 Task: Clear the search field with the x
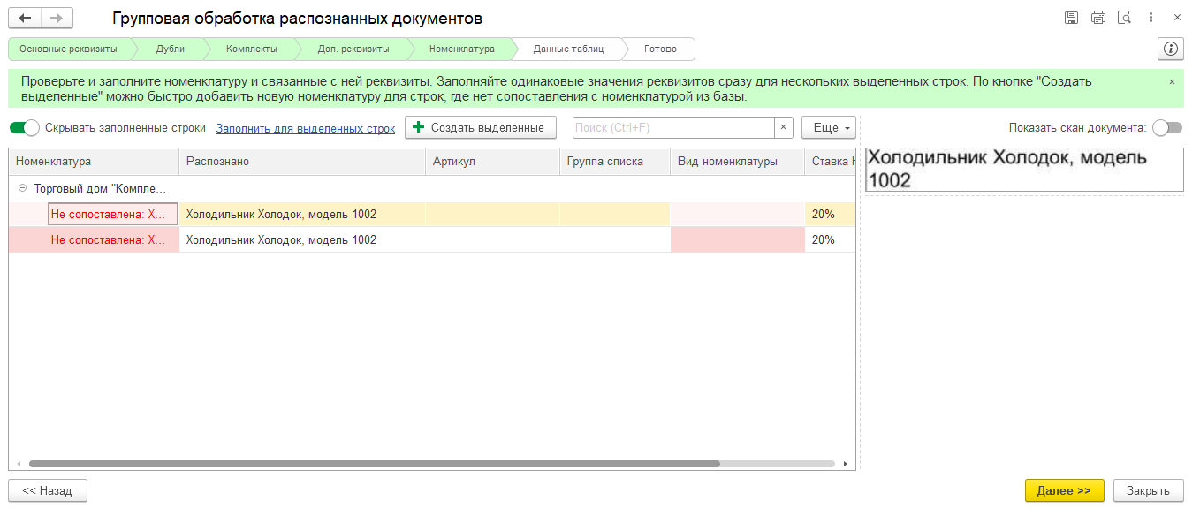(784, 128)
